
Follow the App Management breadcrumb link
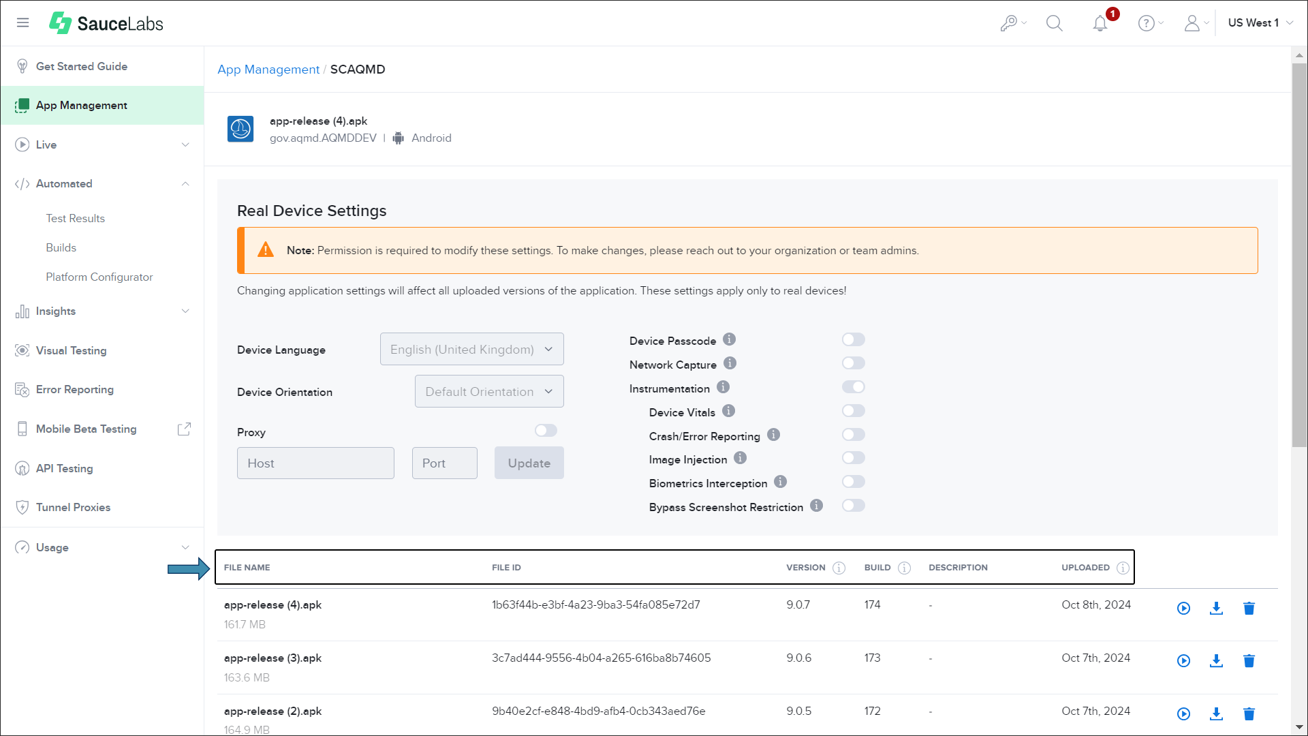coord(268,70)
